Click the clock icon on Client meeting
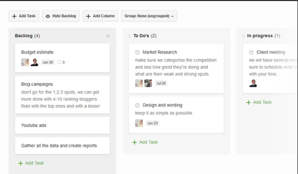Screen dimensions: 298x174 (x=251, y=53)
